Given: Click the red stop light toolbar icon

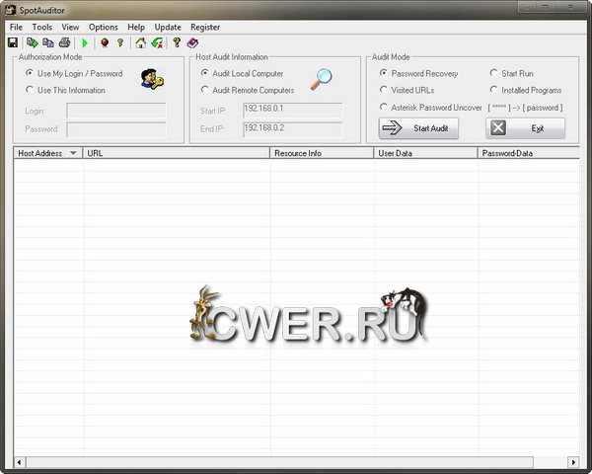Looking at the screenshot, I should [105, 43].
